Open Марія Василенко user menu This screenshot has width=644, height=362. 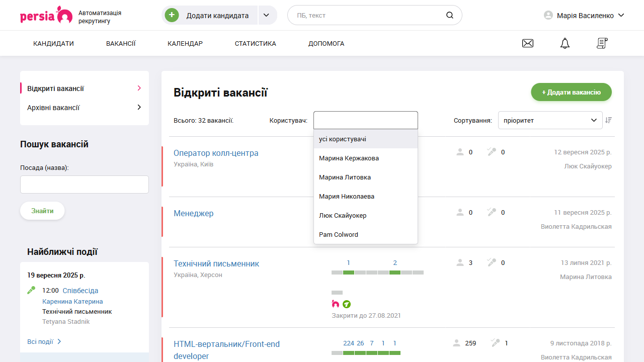pyautogui.click(x=584, y=16)
